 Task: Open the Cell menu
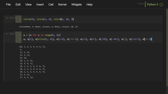coord(51,4)
